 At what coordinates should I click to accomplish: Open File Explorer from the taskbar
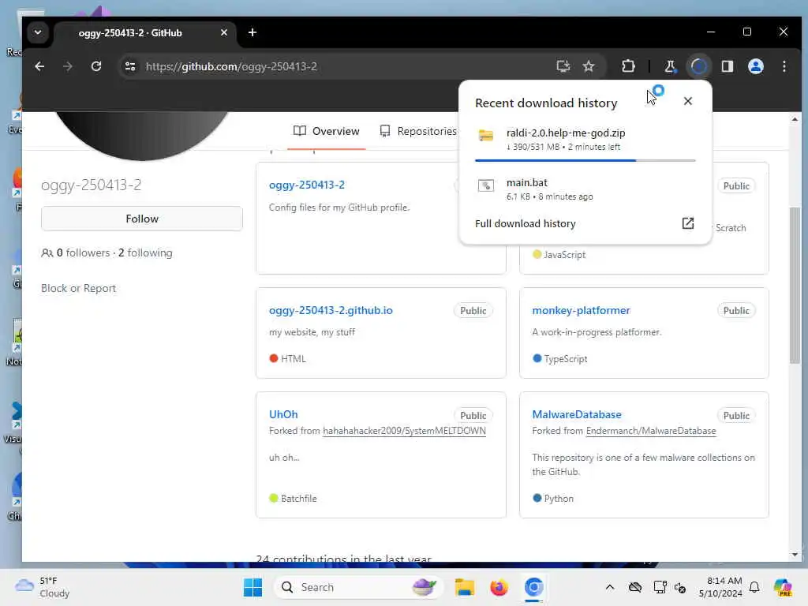[x=464, y=587]
